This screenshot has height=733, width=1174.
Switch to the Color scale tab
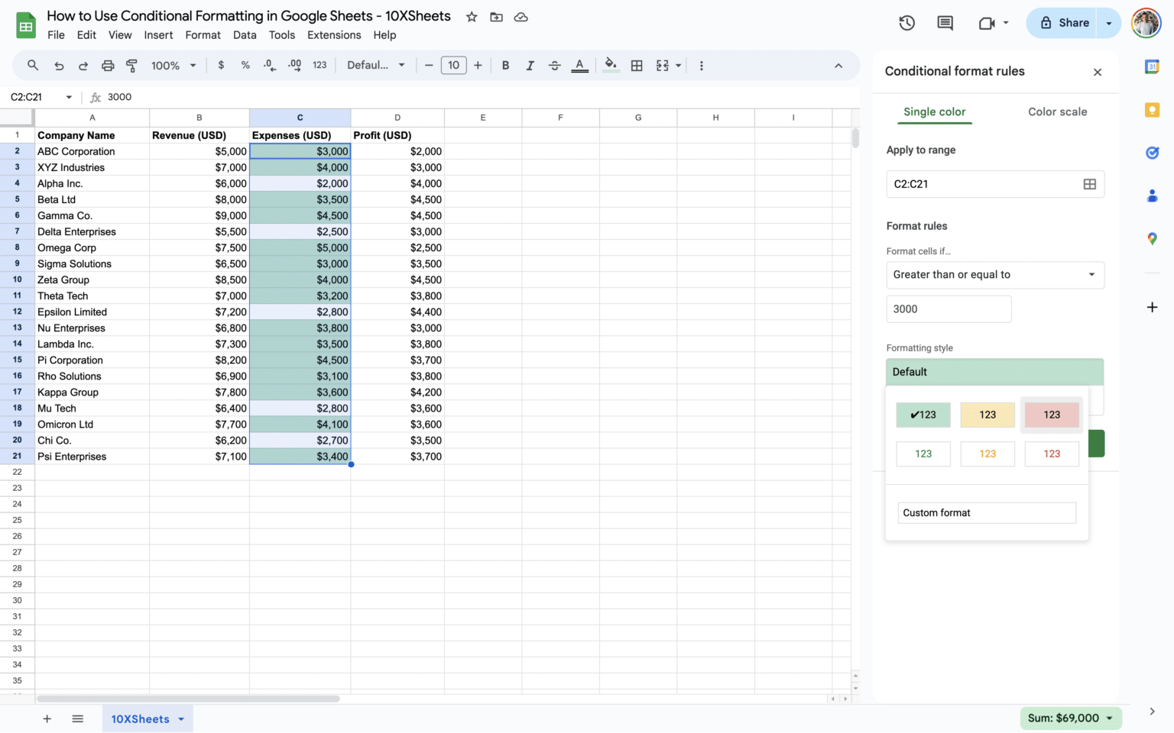1057,111
